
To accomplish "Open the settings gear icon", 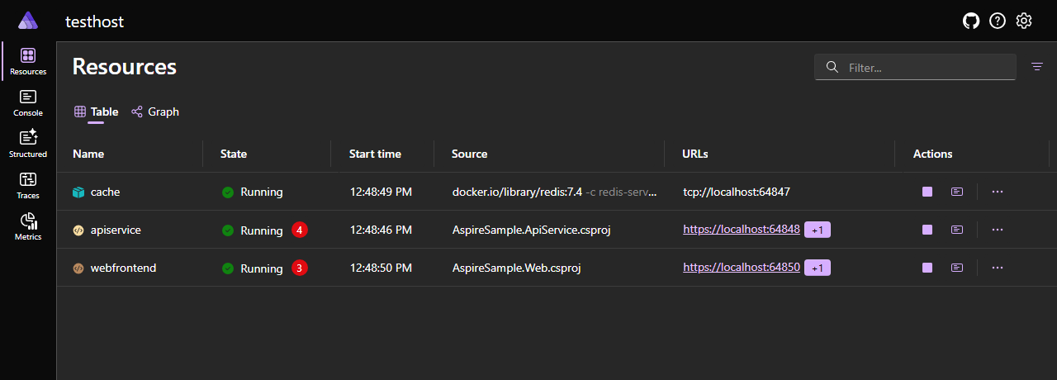I will tap(1024, 21).
